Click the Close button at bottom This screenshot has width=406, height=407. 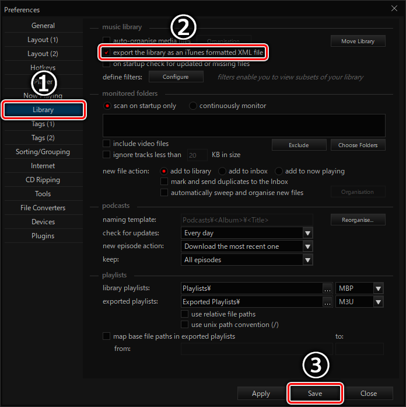tap(369, 394)
